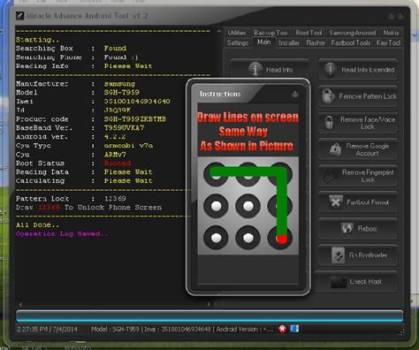The height and width of the screenshot is (350, 419).
Task: Switch to the Installer tab
Action: [289, 43]
